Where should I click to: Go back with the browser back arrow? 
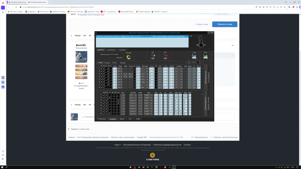click(8, 7)
